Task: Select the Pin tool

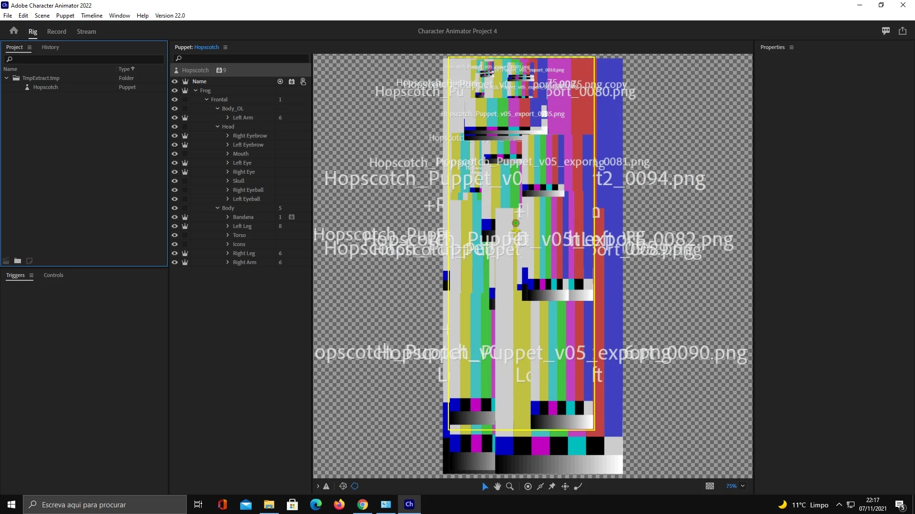Action: point(552,486)
